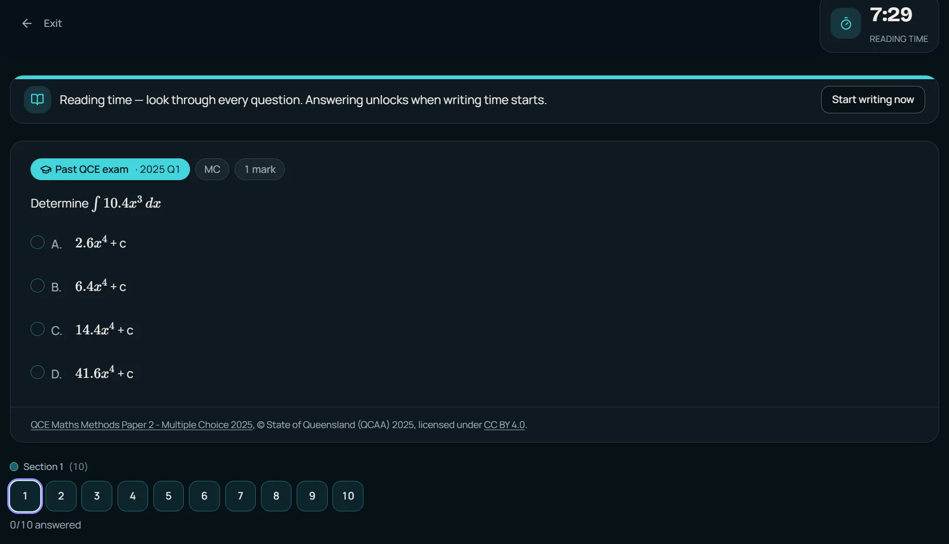Select radio option A 2.6x⁴ + c
Screen dimensions: 949x544
pyautogui.click(x=37, y=242)
